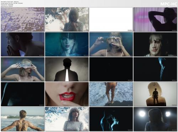The height and width of the screenshot is (132, 178).
Task: Click the completely black thumbnail
Action: pyautogui.click(x=111, y=69)
